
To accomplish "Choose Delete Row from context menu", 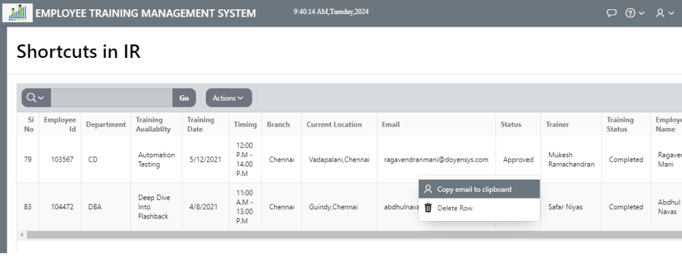I will 455,208.
